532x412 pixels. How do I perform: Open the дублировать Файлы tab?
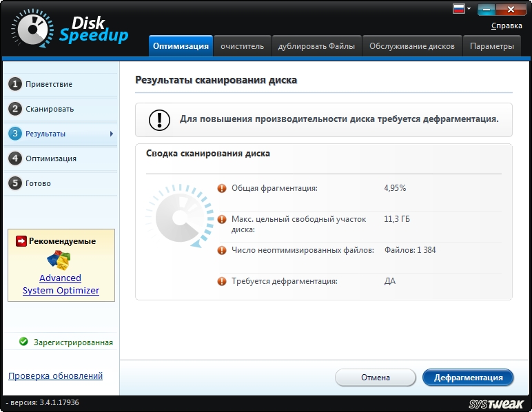[x=316, y=46]
